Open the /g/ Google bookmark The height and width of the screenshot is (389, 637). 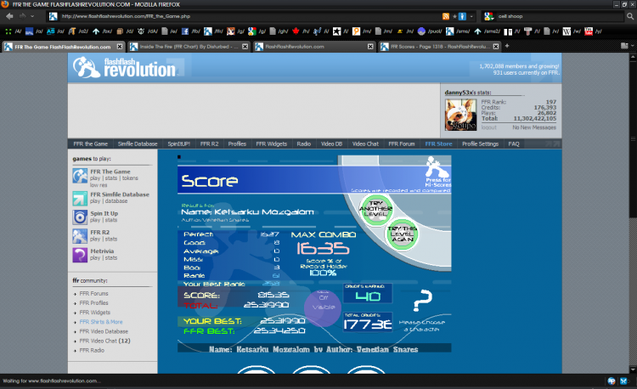click(x=256, y=31)
